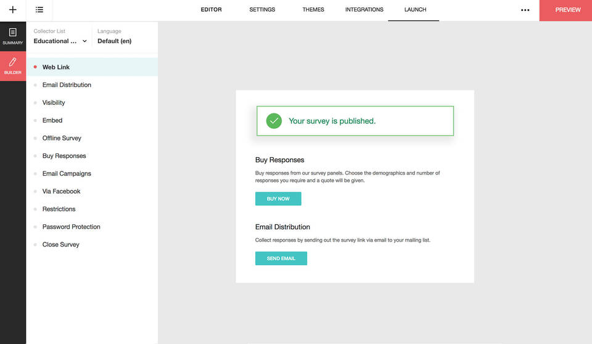Open Close Survey in the sidebar
592x344 pixels.
(60, 245)
